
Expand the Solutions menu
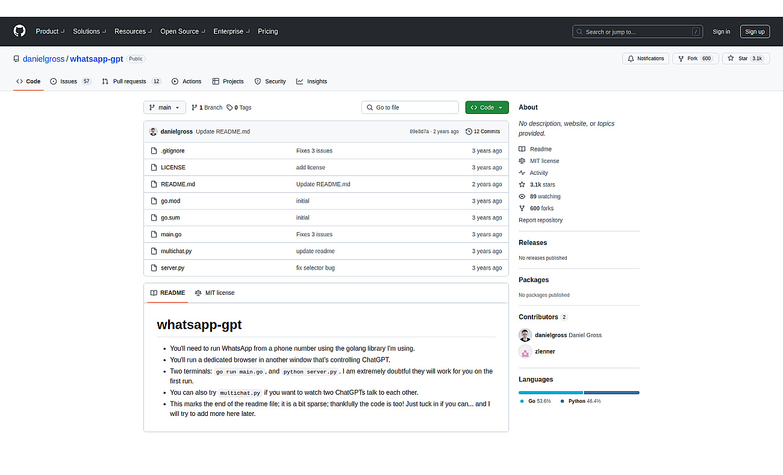[x=90, y=31]
